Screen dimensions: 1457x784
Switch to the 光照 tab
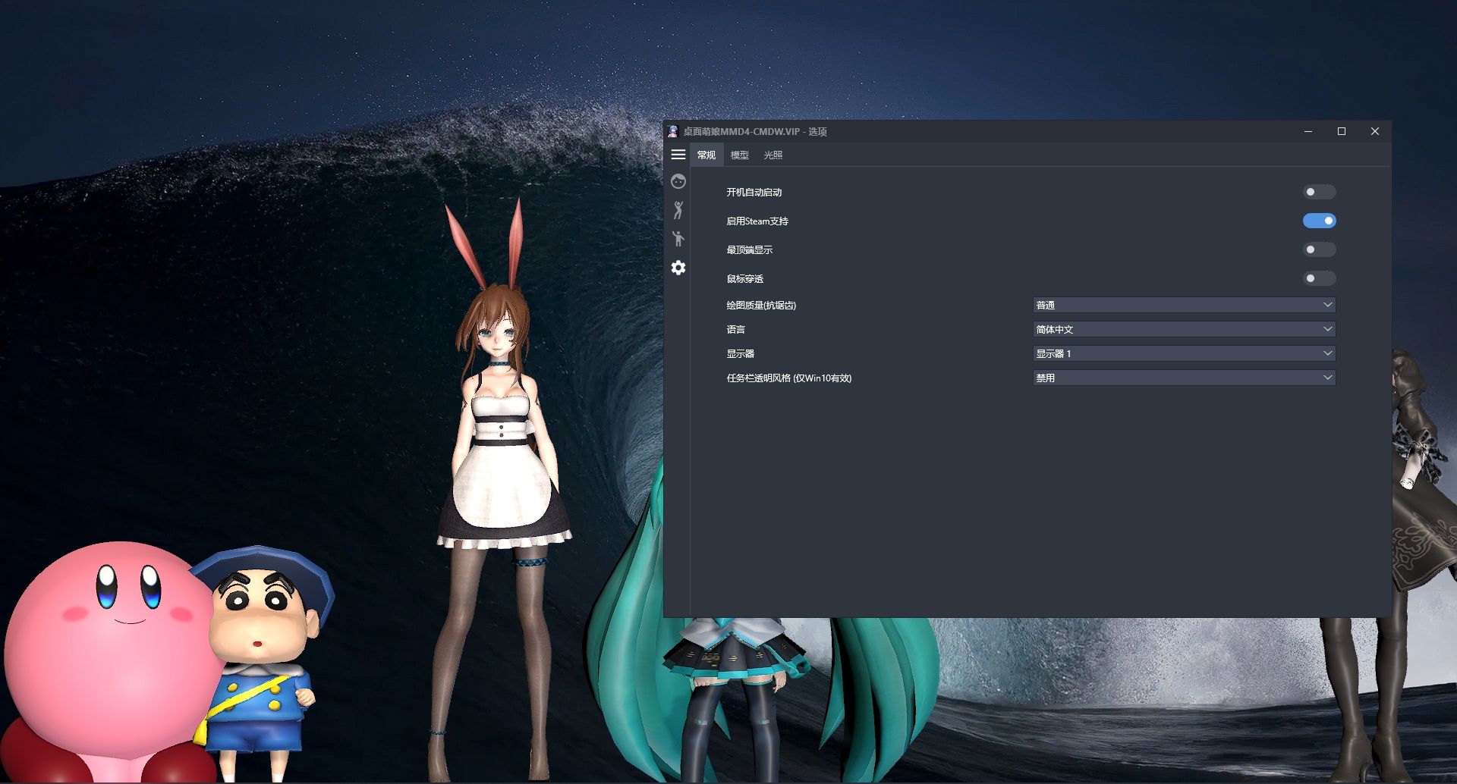click(773, 155)
